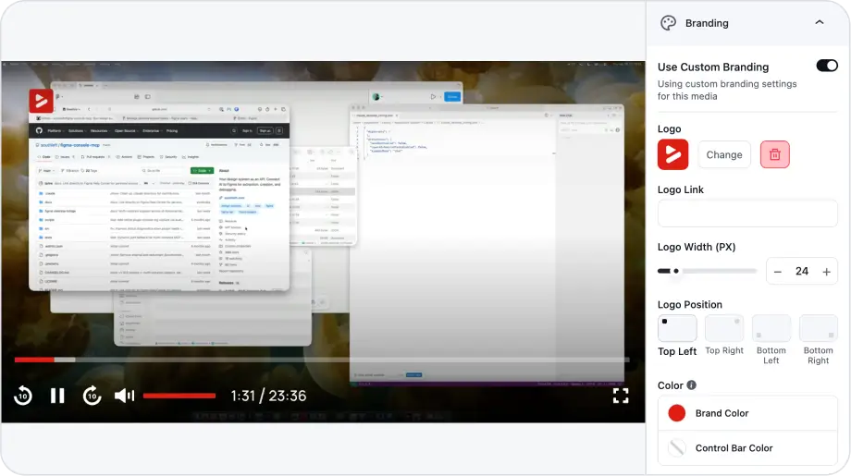The height and width of the screenshot is (476, 851).
Task: Skip forward 10 seconds
Action: (92, 396)
